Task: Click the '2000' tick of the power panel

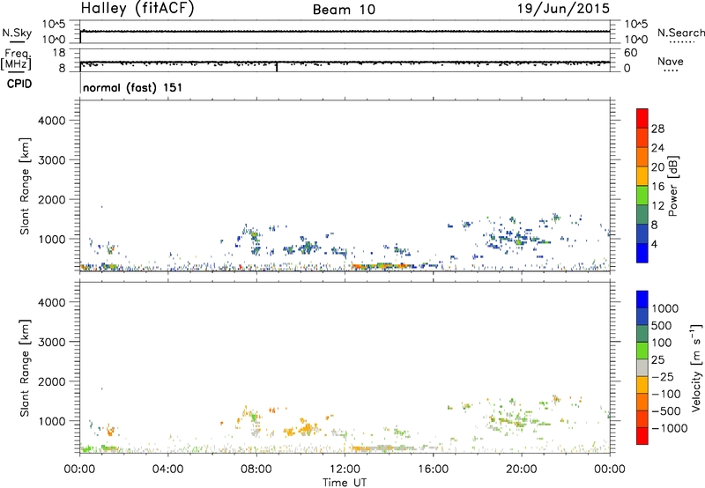Action: coord(51,199)
